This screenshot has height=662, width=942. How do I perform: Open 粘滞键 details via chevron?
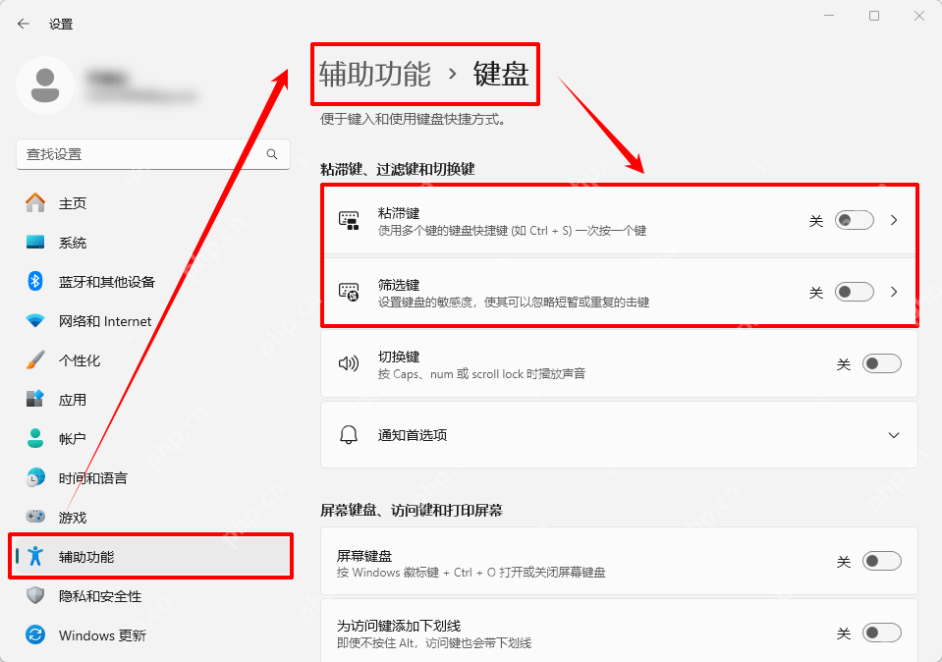(894, 220)
